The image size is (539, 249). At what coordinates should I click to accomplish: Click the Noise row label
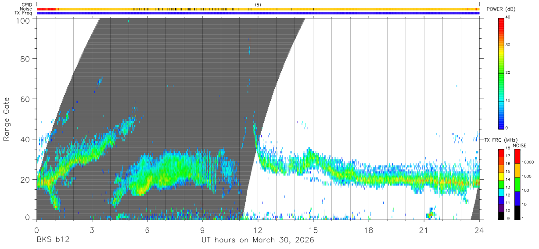click(x=26, y=9)
